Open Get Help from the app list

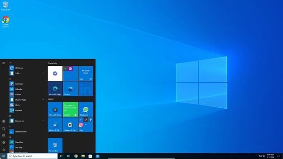pyautogui.click(x=27, y=148)
